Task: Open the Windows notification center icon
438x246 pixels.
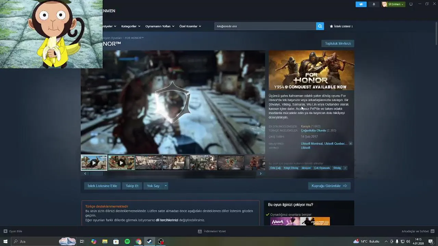Action: click(431, 242)
